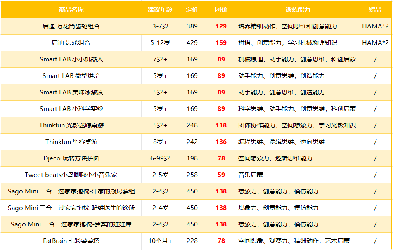Image resolution: width=393 pixels, height=250 pixels.
Task: Click the ability cell 音乐启蒙
Action: point(251,175)
